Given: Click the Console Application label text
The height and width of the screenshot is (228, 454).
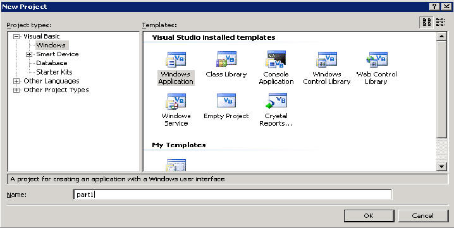Looking at the screenshot, I should click(276, 78).
